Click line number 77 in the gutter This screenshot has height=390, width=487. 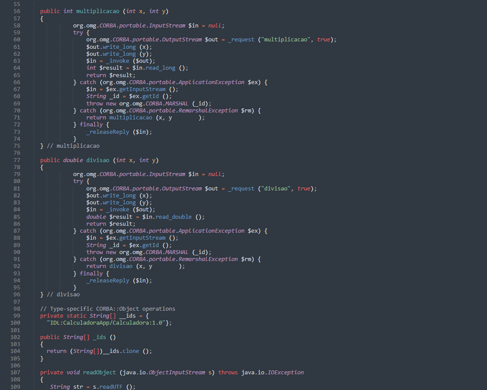17,160
